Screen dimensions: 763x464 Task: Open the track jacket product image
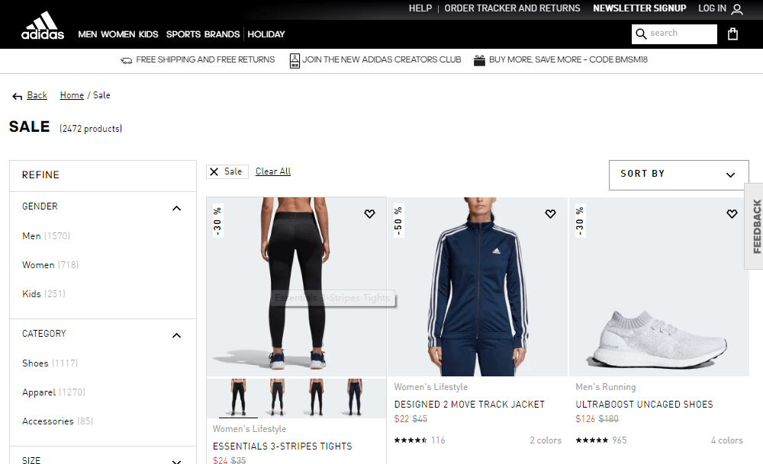[x=478, y=286]
